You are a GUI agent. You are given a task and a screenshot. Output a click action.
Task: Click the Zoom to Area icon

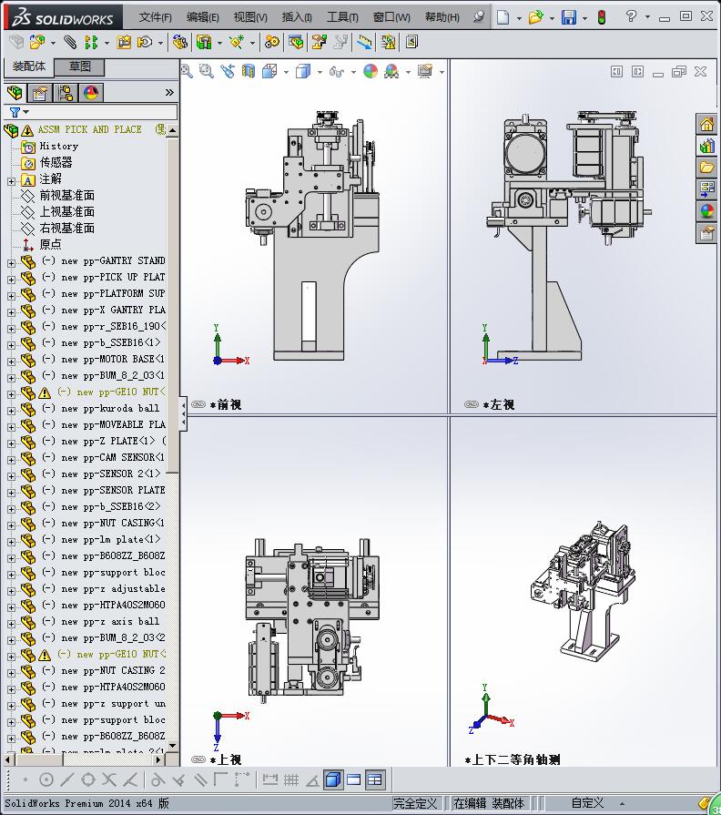pos(207,71)
